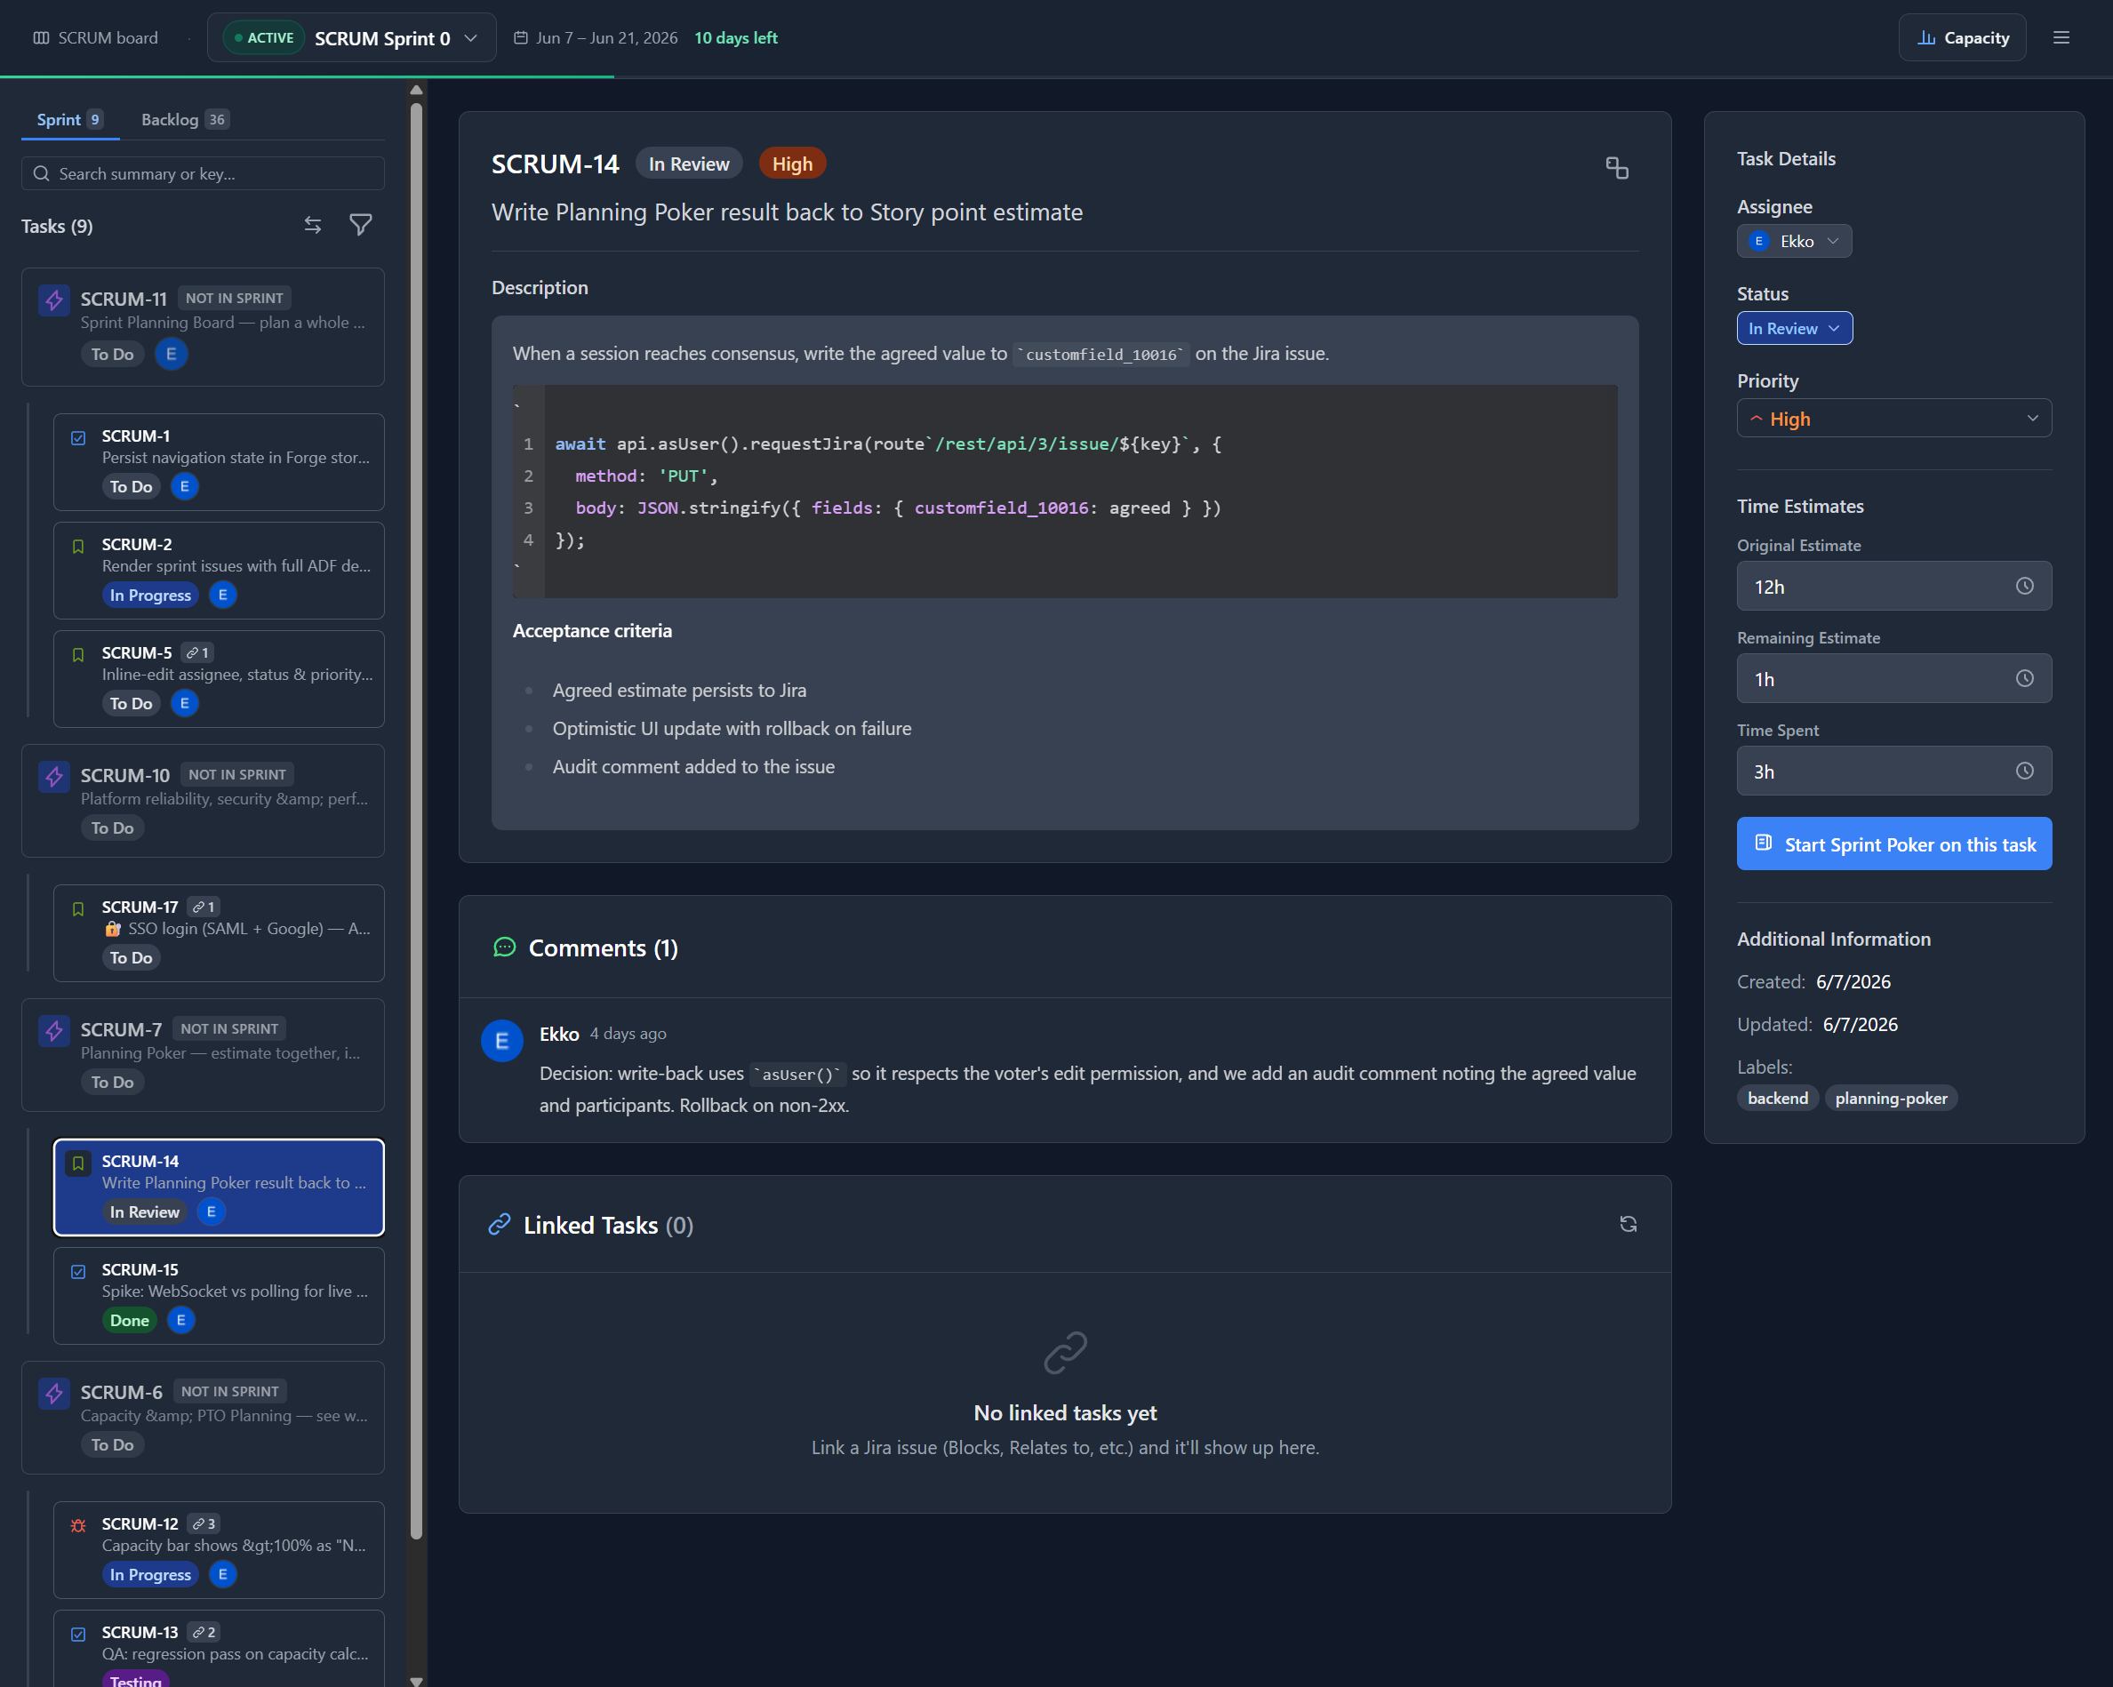Click the SCRUM board icon in header
Image resolution: width=2113 pixels, height=1687 pixels.
pos(41,38)
